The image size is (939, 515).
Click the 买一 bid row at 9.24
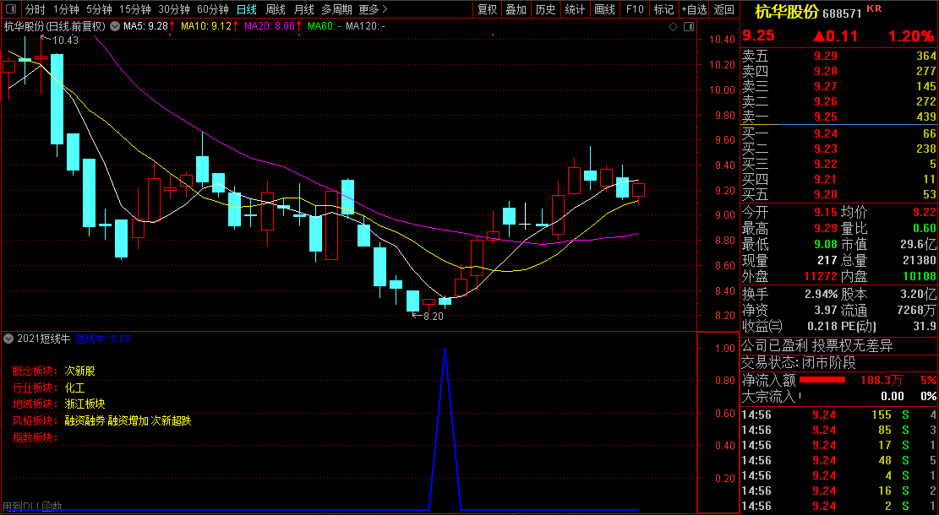tap(839, 133)
